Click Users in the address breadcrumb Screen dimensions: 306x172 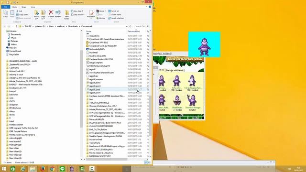pyautogui.click(x=51, y=26)
